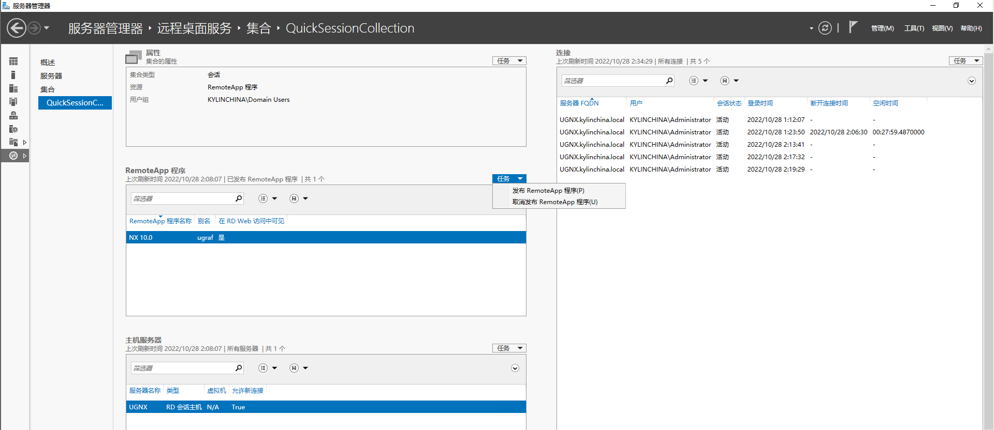This screenshot has height=430, width=994.
Task: Select the connection logged in at 2022/10/28 1:12:07
Action: coord(769,120)
